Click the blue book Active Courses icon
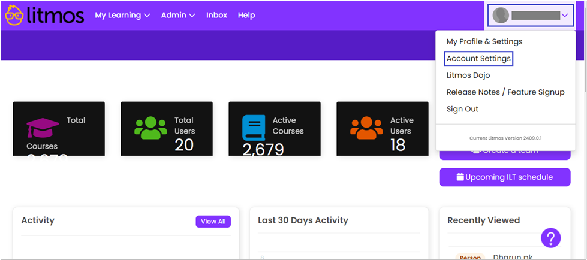Viewport: 587px width, 260px height. tap(254, 128)
